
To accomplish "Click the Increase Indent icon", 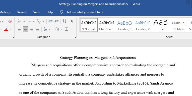I will point(56,21).
